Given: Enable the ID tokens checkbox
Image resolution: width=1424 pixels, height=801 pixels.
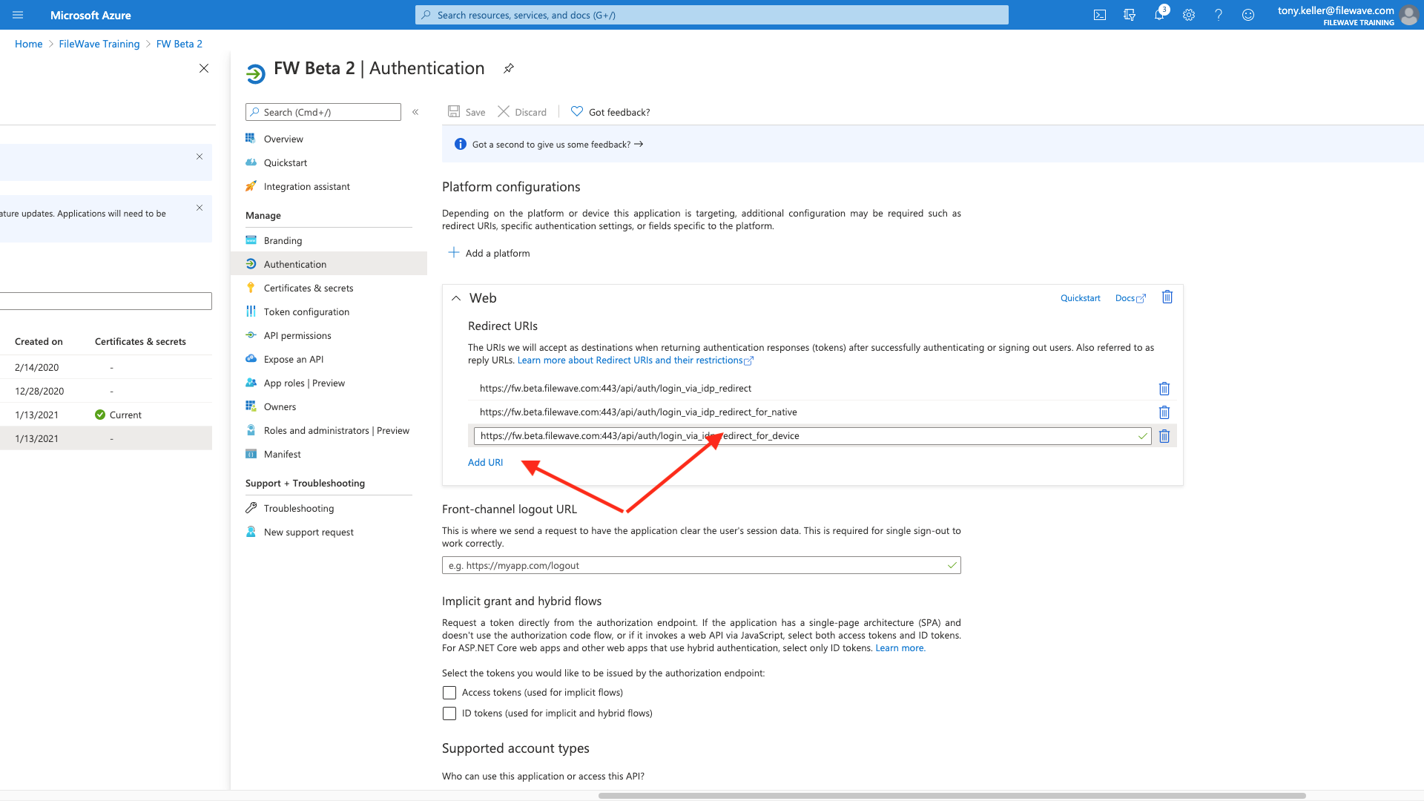Looking at the screenshot, I should tap(449, 713).
